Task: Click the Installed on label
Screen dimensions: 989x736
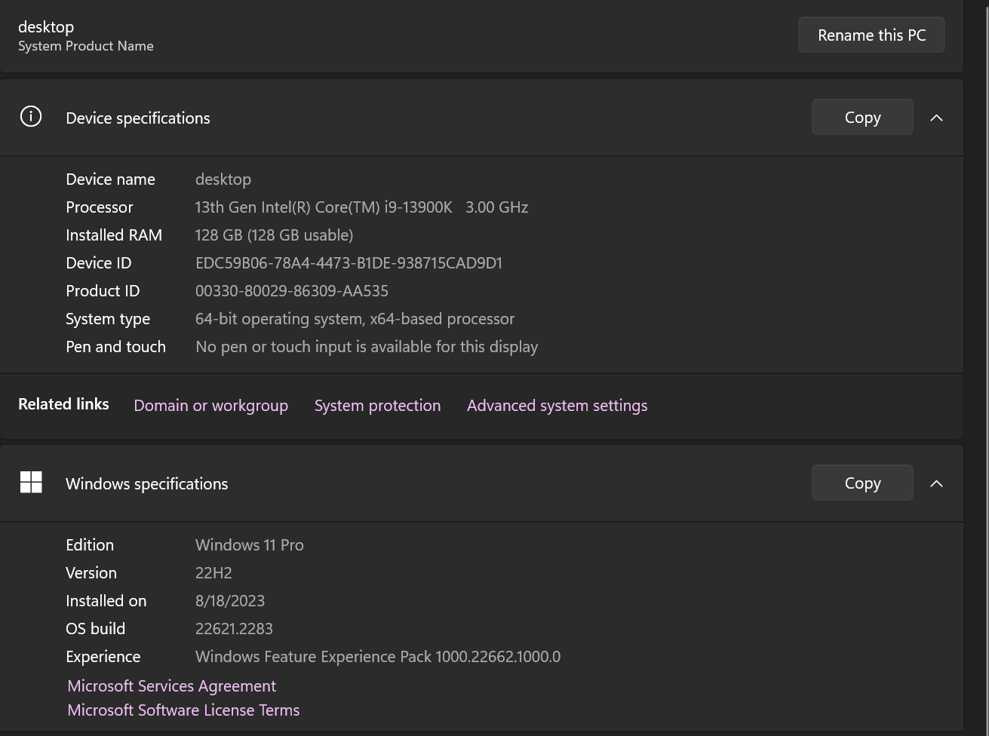Action: (x=106, y=601)
